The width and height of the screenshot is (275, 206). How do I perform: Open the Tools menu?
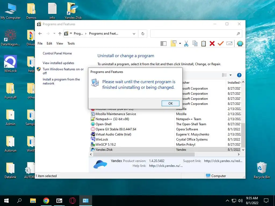coord(71,43)
